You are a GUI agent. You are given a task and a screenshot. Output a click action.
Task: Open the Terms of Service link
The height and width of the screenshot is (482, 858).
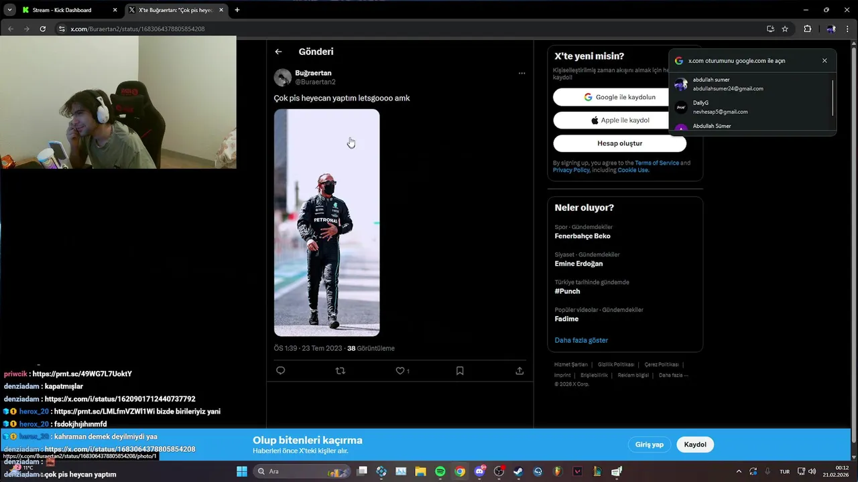[x=657, y=163]
